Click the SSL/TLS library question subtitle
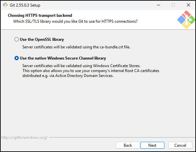Image resolution: width=196 pixels, height=152 pixels. point(75,21)
